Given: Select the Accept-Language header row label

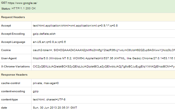Looking at the screenshot, I should 13,42.
